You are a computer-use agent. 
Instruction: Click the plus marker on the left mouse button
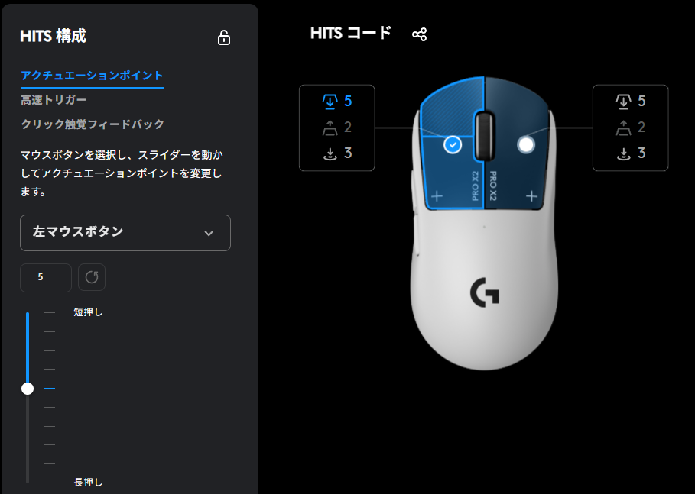point(437,196)
